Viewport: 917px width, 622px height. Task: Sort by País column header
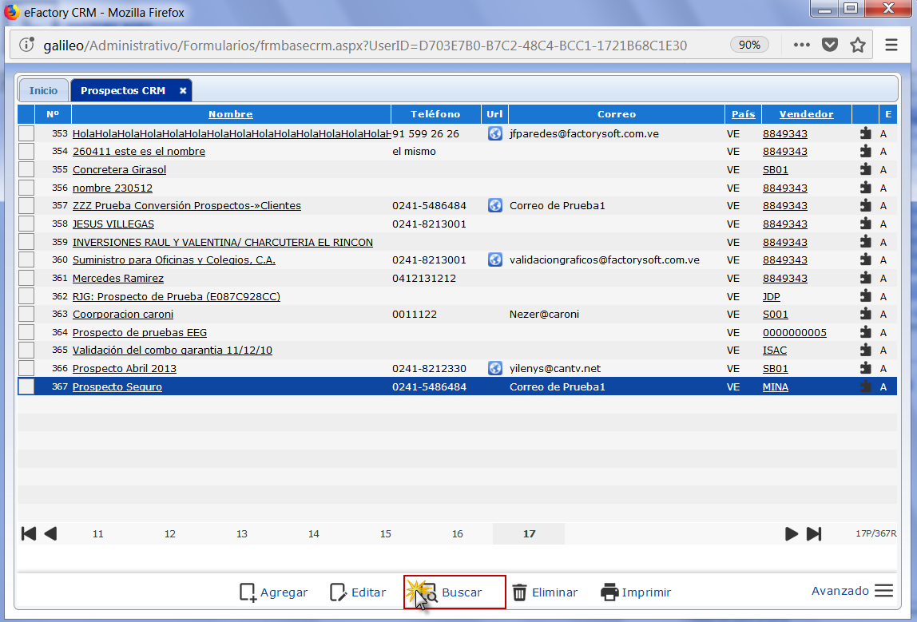743,114
